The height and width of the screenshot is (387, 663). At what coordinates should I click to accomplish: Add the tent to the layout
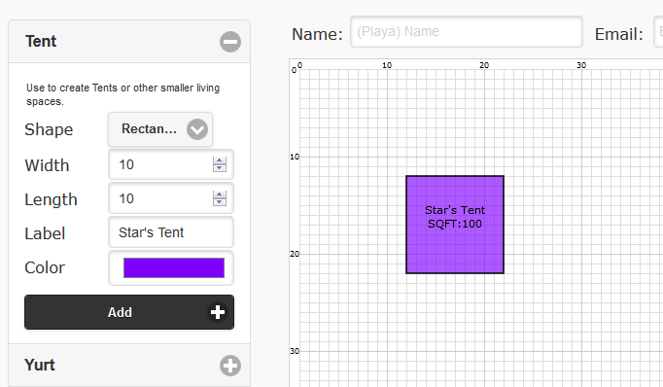click(x=129, y=312)
